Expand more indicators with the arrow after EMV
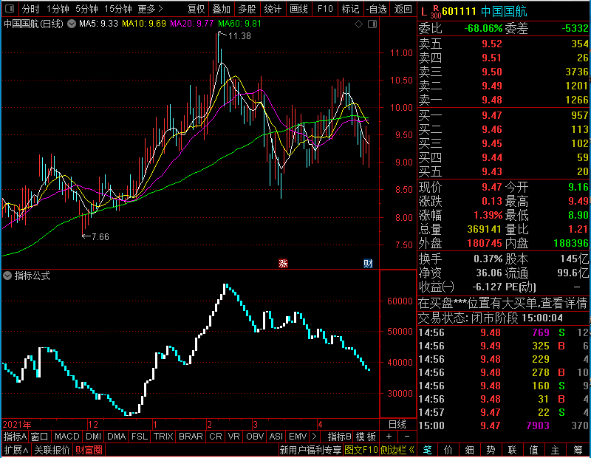 pyautogui.click(x=315, y=437)
